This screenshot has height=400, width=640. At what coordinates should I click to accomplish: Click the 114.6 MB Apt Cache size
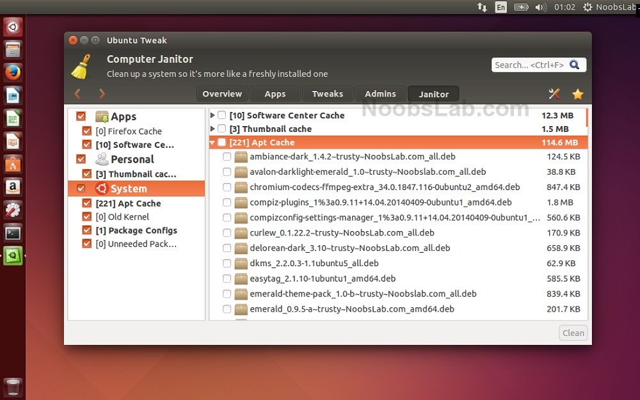[x=559, y=143]
